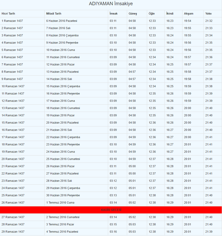Click the İkindi column header
Screen dimensions: 222x236
(170, 14)
